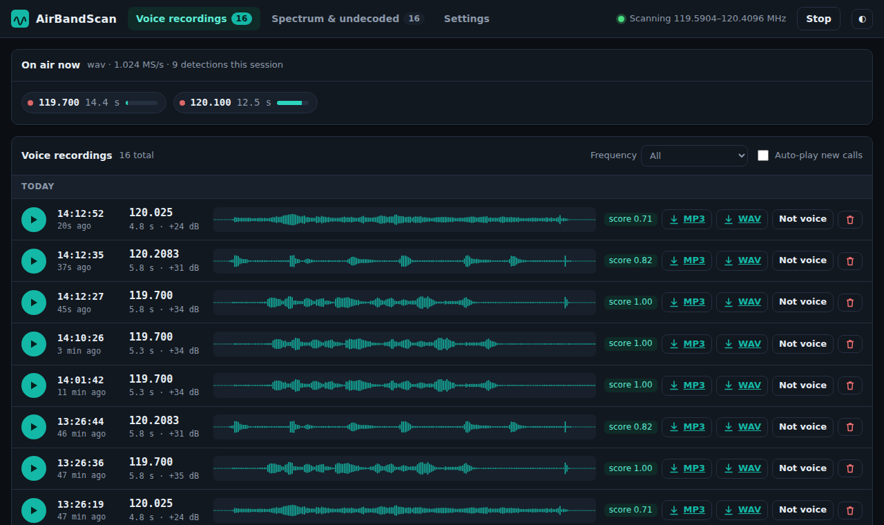Enable Auto-play new calls checkbox

763,155
